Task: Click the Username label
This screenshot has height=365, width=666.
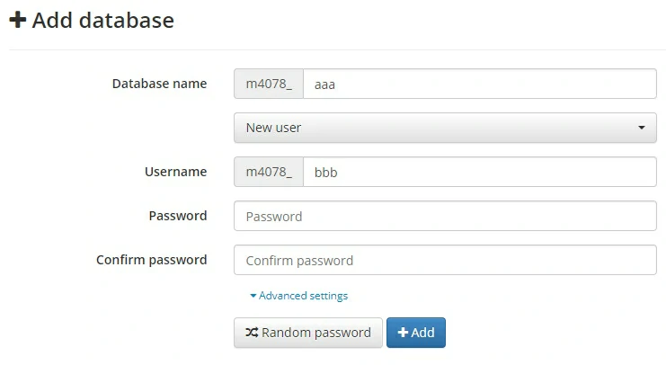Action: tap(175, 172)
